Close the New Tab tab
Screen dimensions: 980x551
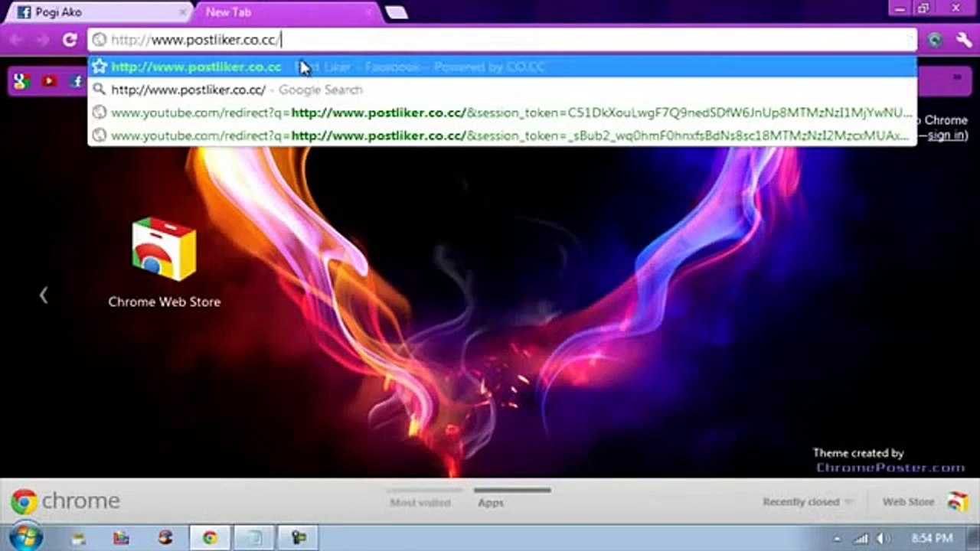370,13
